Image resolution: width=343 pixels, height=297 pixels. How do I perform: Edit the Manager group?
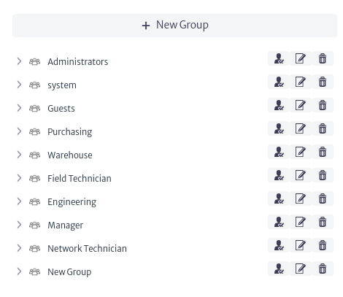(x=301, y=222)
